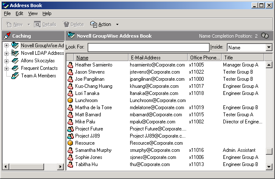Select Novell GroupWise Address Book in tree
This screenshot has width=275, height=179.
pyautogui.click(x=42, y=46)
